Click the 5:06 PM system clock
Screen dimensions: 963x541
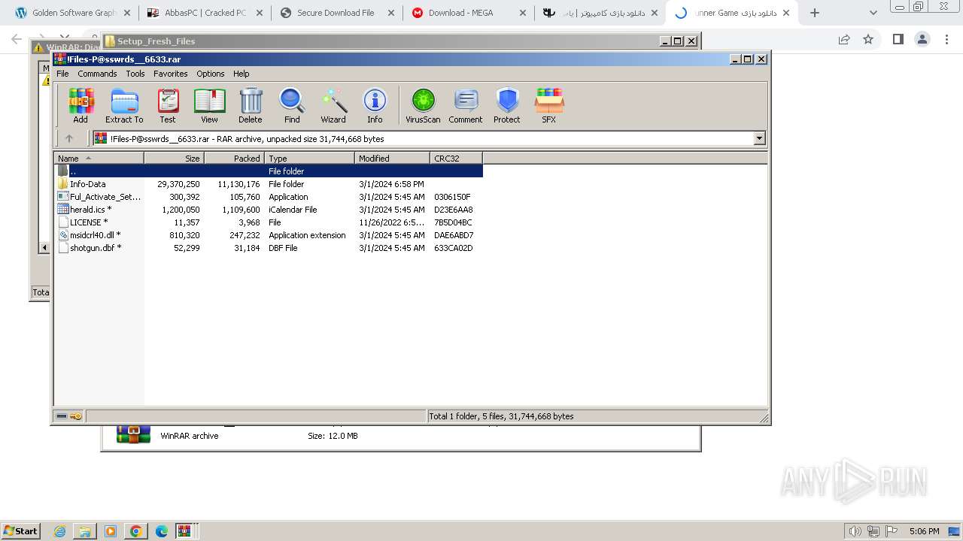pyautogui.click(x=924, y=531)
